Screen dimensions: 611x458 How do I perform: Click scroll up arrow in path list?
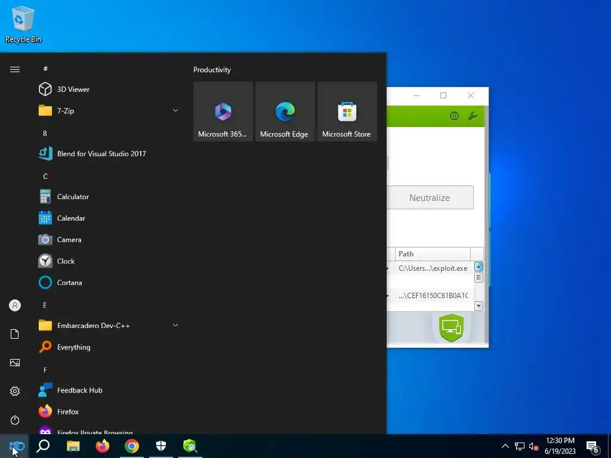[479, 267]
